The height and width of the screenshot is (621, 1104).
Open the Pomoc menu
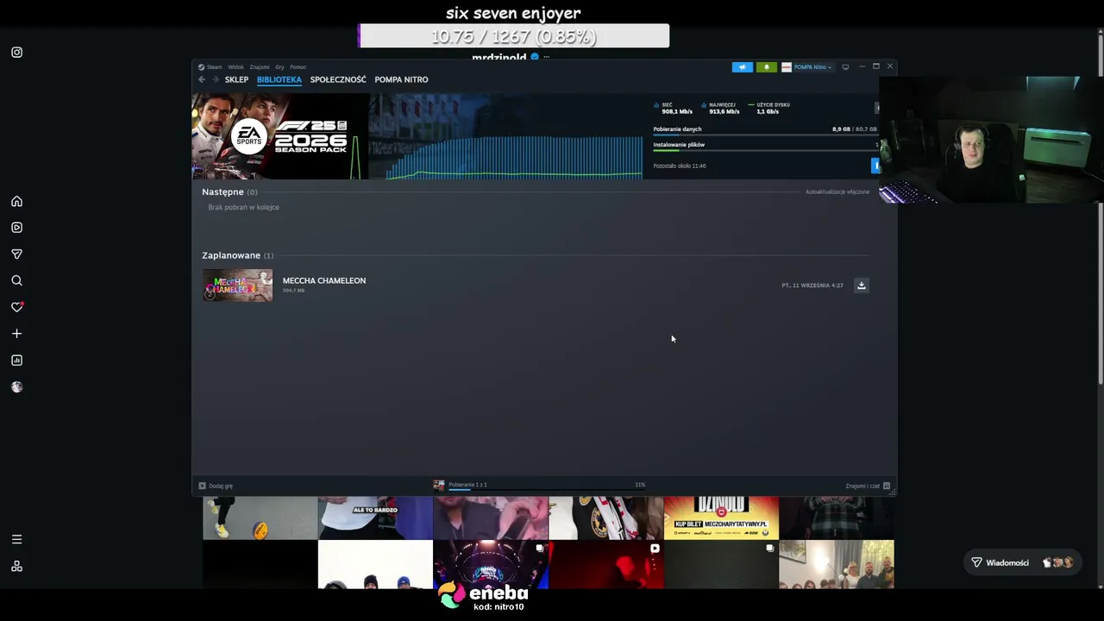[298, 67]
